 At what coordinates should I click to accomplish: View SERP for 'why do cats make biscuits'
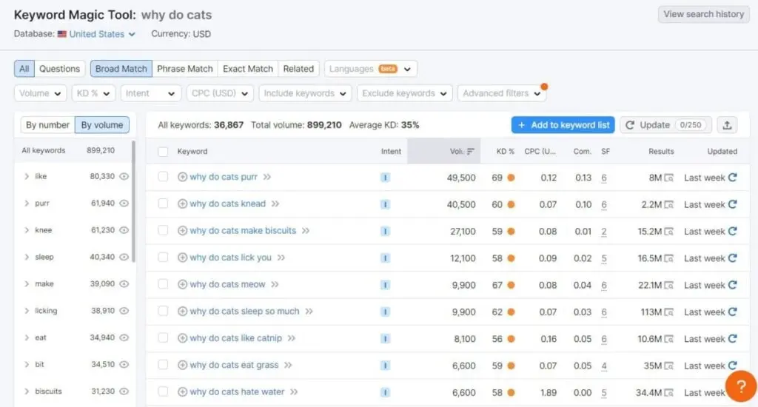click(x=668, y=232)
